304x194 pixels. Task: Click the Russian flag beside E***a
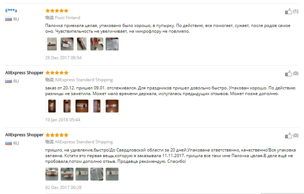[9, 19]
